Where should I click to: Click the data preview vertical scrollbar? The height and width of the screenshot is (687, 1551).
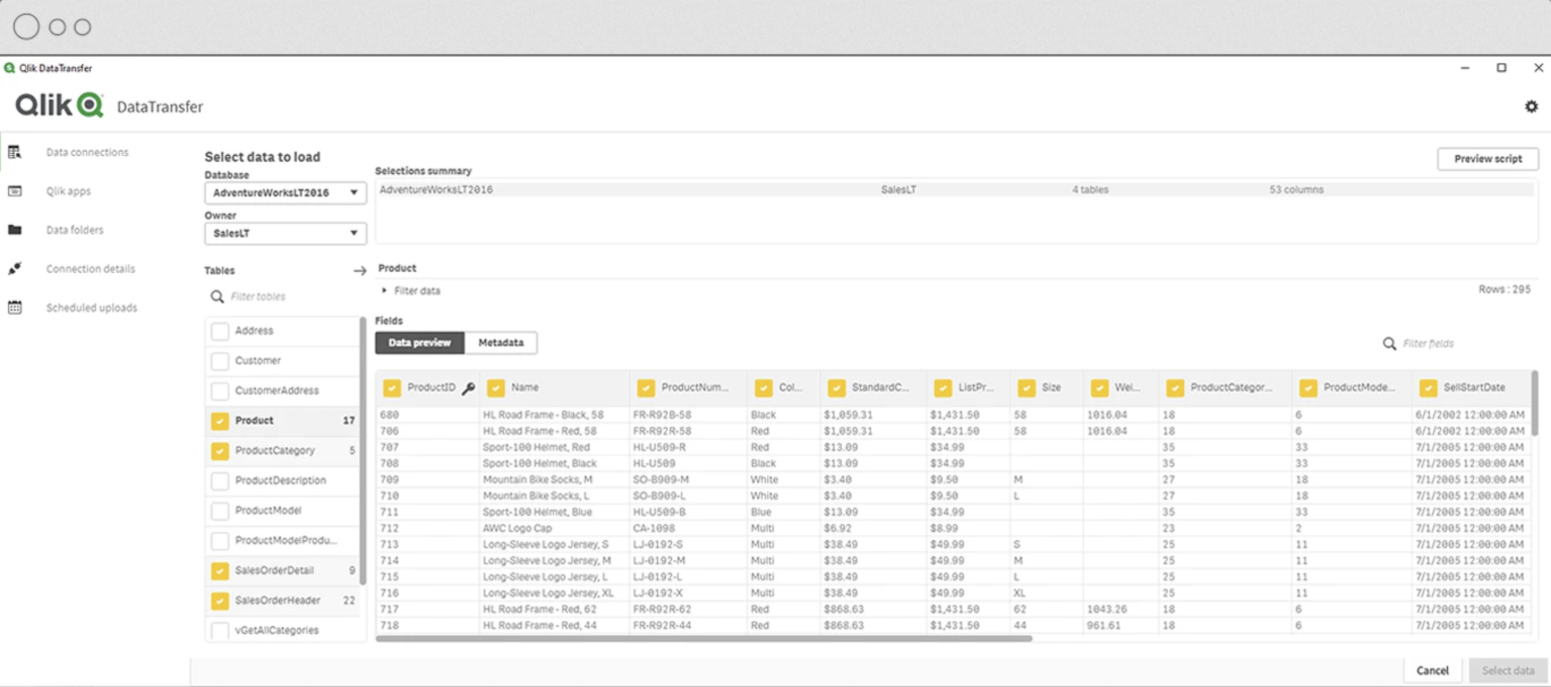(1535, 403)
